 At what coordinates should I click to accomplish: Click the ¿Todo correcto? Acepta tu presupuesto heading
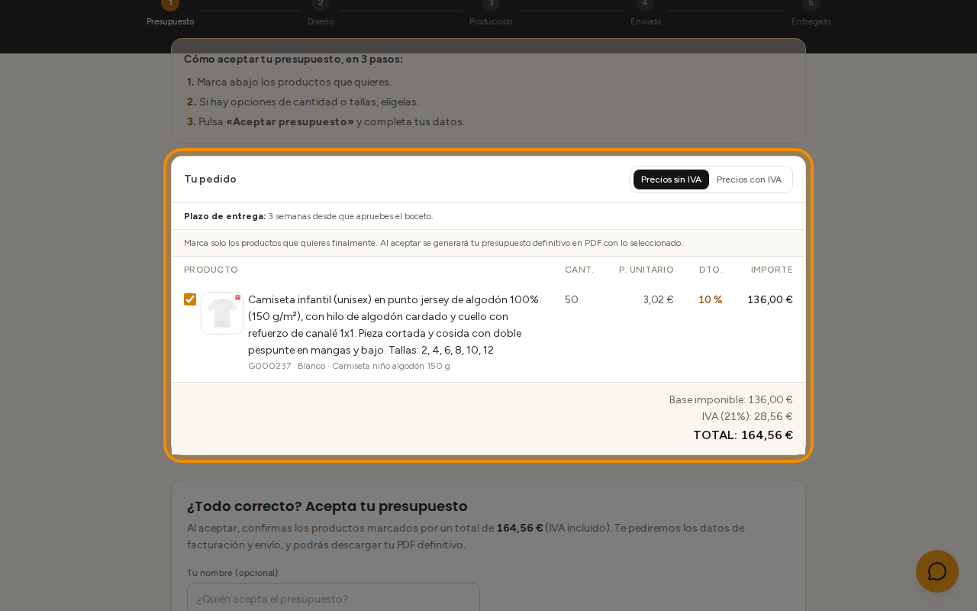click(327, 506)
